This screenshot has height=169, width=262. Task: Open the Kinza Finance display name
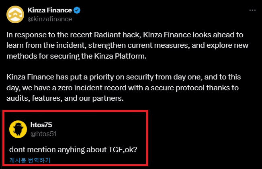pyautogui.click(x=49, y=10)
